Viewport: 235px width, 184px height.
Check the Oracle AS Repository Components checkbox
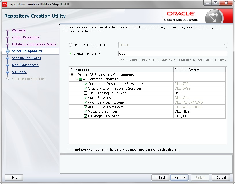click(x=75, y=75)
